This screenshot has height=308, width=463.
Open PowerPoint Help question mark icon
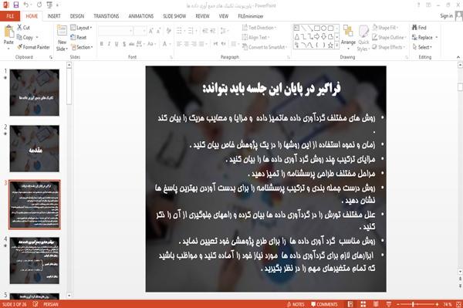(418, 5)
